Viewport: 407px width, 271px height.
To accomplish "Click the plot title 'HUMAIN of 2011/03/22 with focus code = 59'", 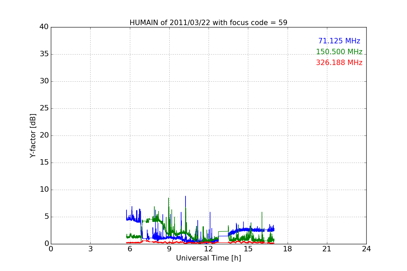I will 208,23.
